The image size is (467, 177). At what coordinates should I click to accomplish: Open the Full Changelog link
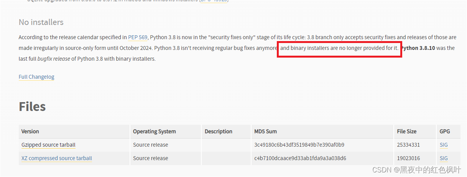tap(36, 77)
